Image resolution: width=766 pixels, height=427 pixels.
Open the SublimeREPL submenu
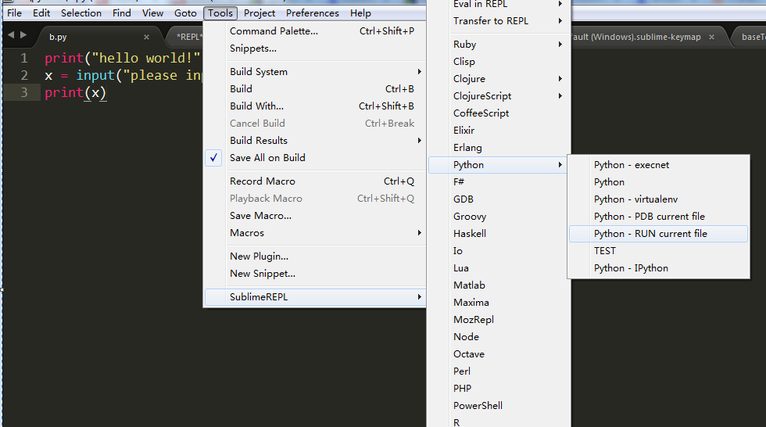[315, 297]
